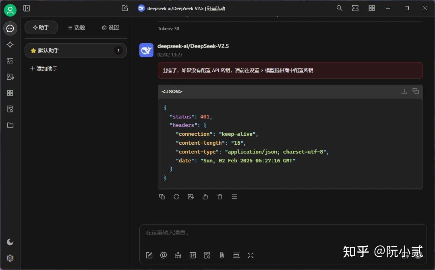Image resolution: width=435 pixels, height=270 pixels.
Task: Open the image painting sidebar icon
Action: coord(10,61)
